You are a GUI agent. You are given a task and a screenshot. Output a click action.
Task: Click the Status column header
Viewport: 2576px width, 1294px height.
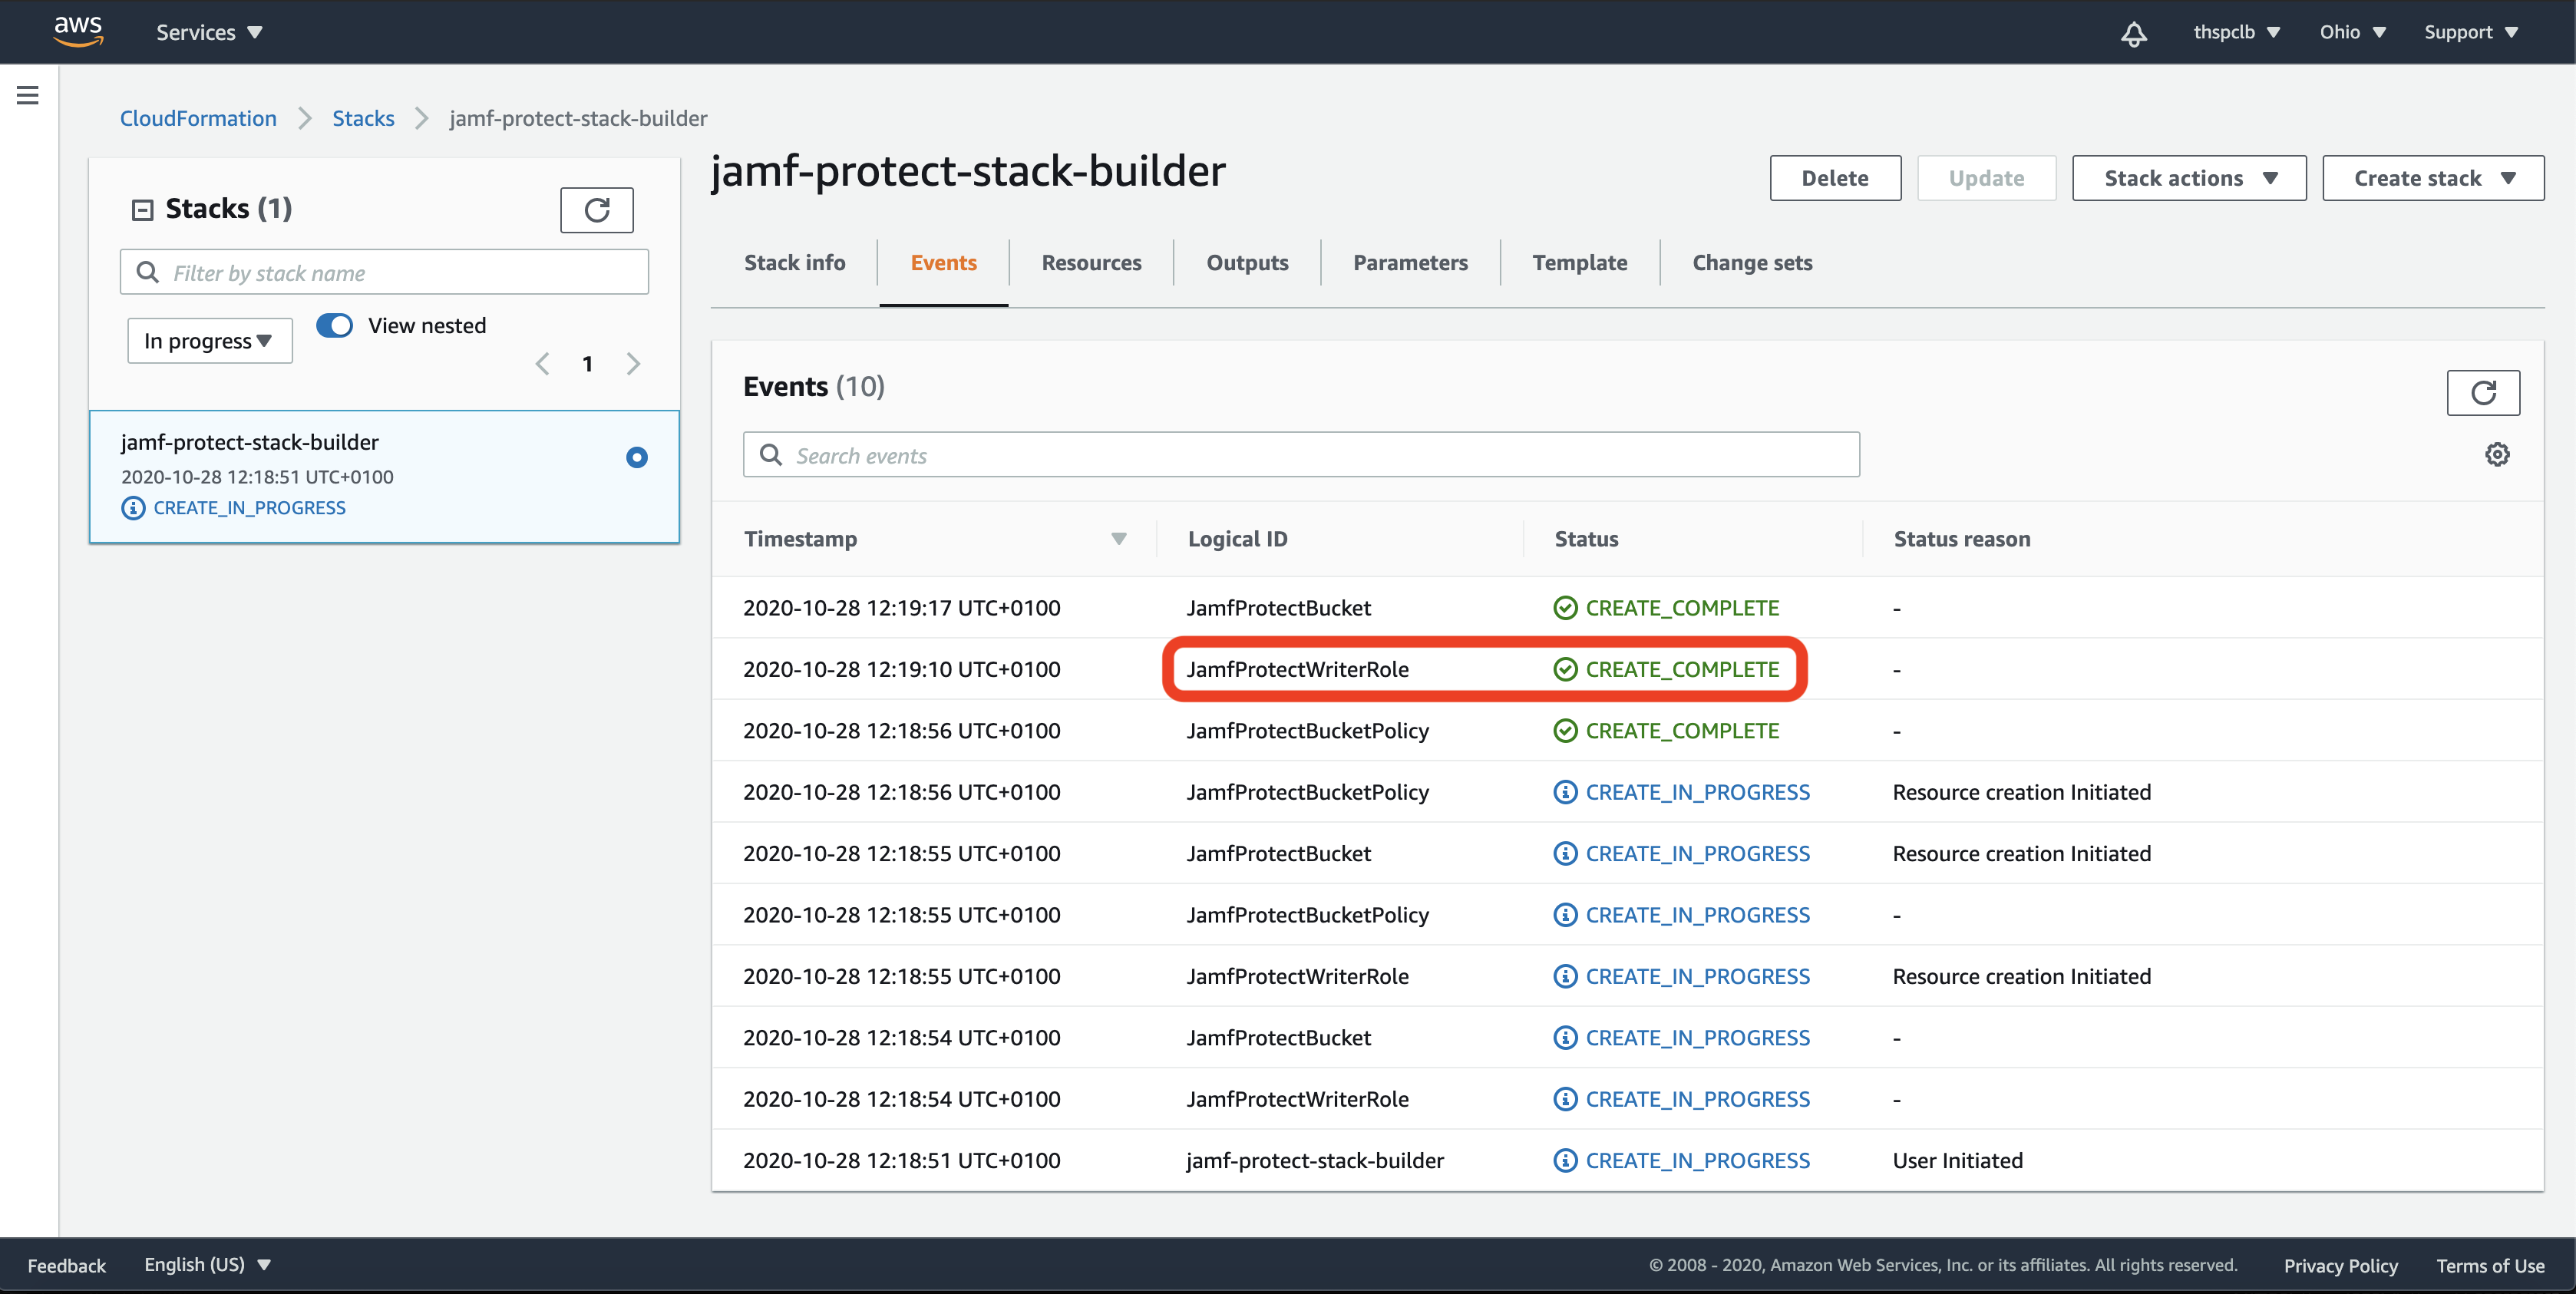point(1586,539)
